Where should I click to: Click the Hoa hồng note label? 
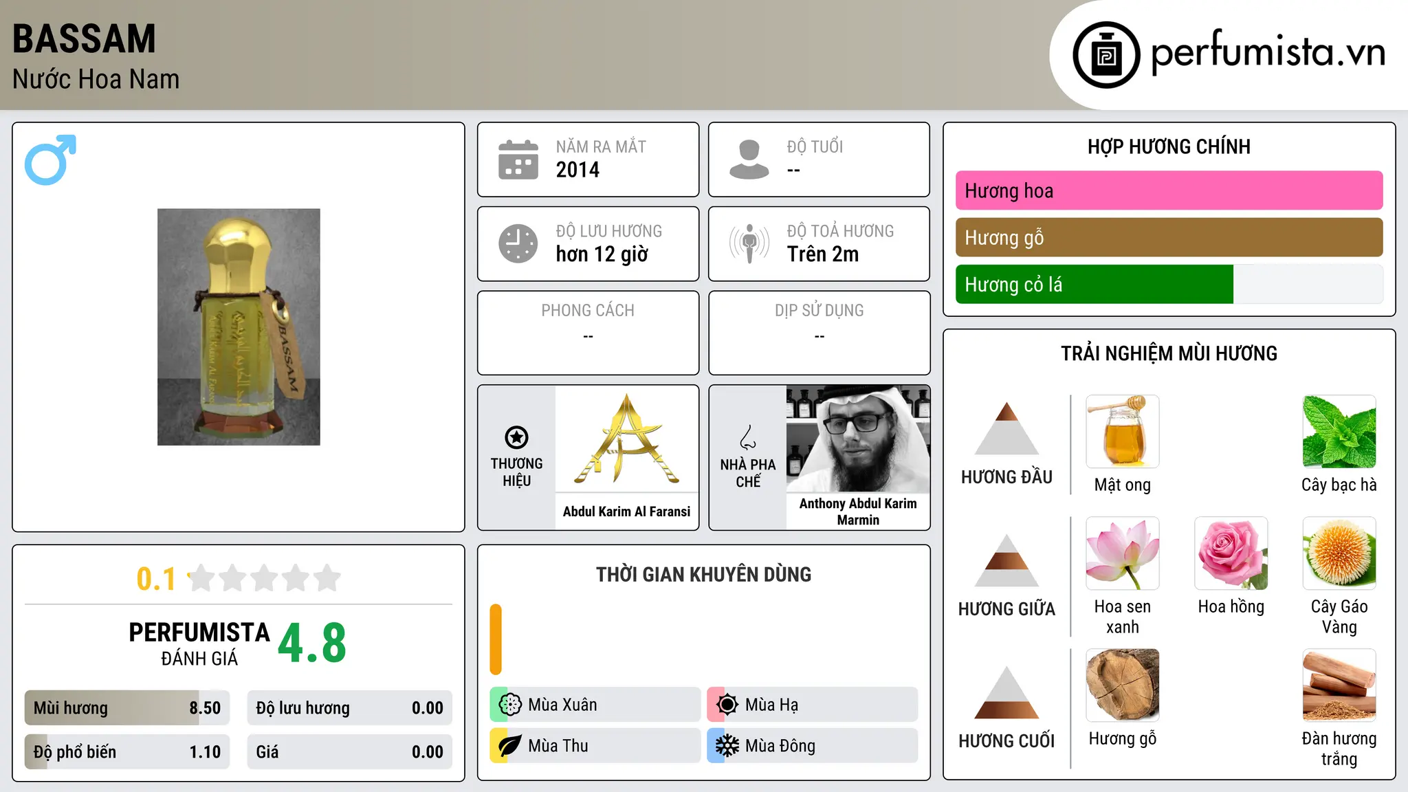coord(1231,607)
